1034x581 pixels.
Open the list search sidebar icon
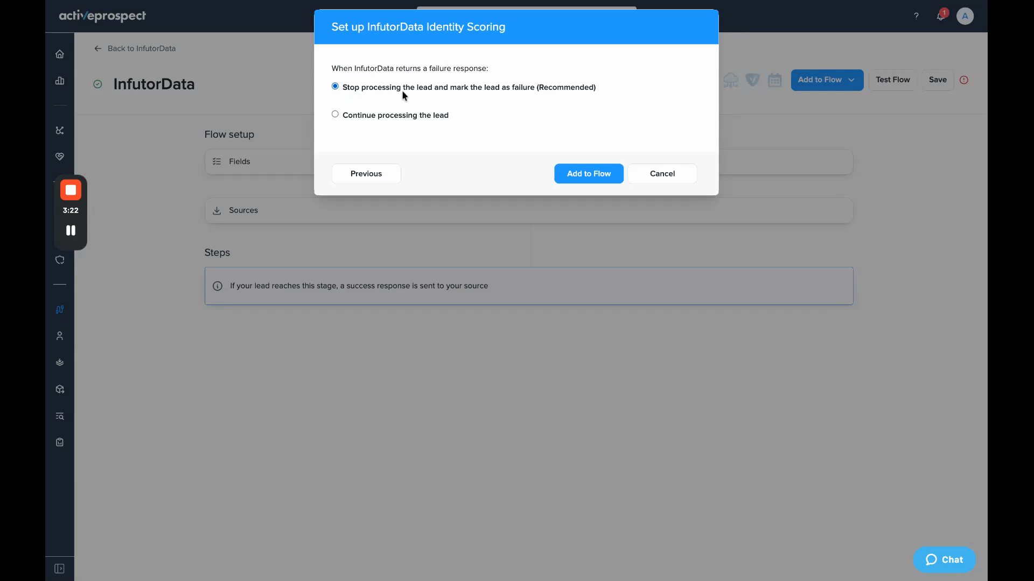point(60,416)
